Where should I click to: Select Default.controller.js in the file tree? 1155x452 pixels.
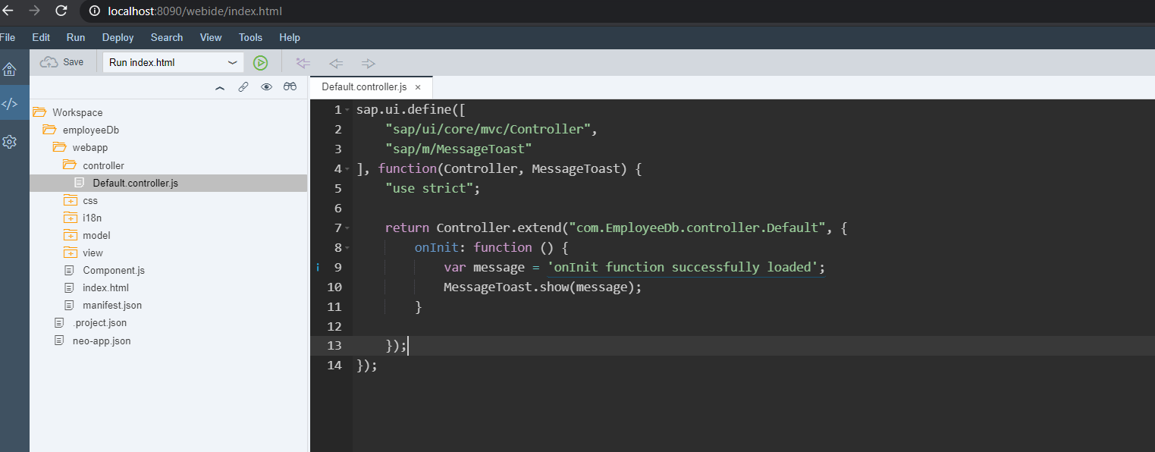pyautogui.click(x=168, y=183)
